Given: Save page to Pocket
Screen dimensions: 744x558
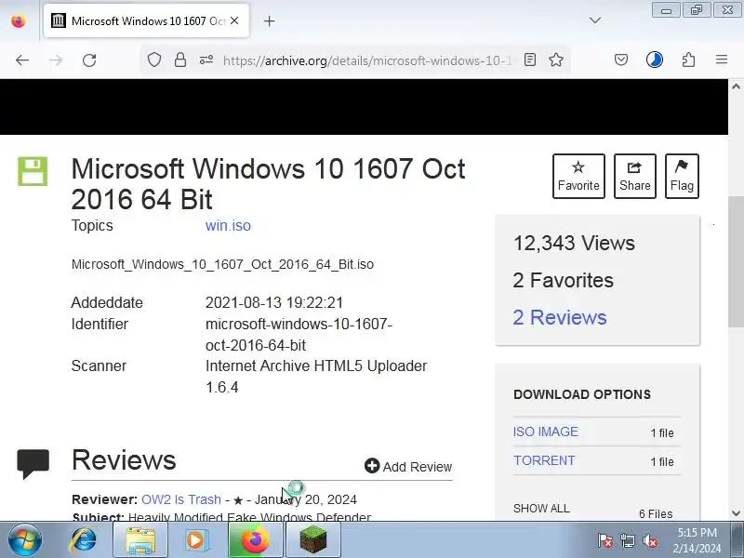Looking at the screenshot, I should 621,60.
